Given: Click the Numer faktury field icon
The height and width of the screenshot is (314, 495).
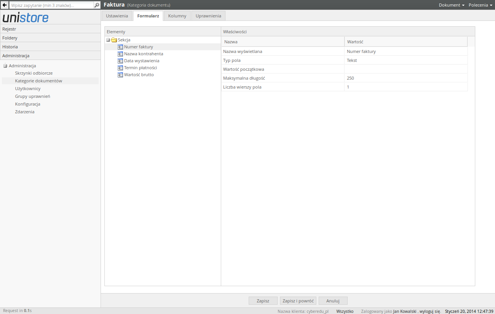Looking at the screenshot, I should (120, 47).
